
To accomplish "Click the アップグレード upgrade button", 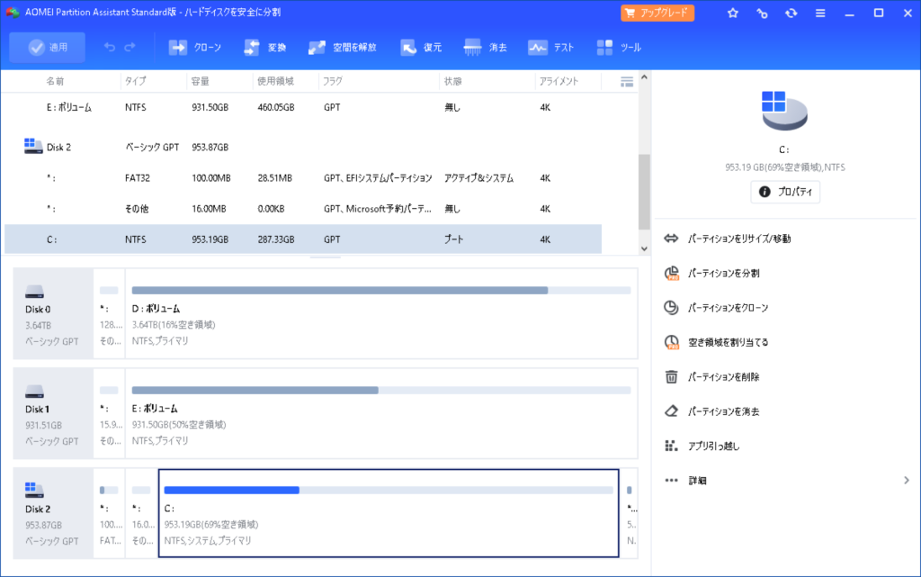I will [x=657, y=13].
